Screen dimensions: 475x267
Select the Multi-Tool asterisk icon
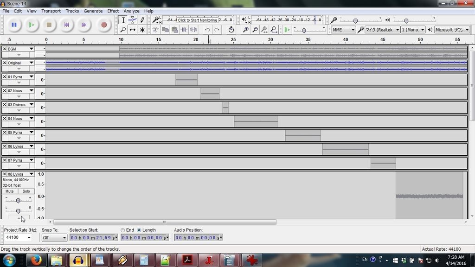click(x=142, y=30)
